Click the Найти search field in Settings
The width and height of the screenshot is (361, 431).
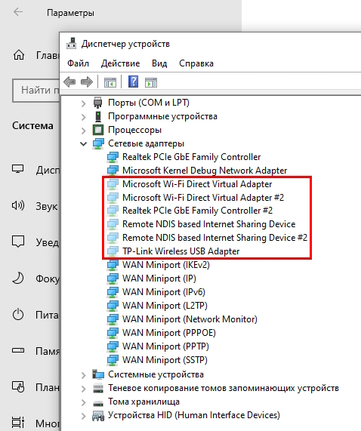tap(36, 90)
